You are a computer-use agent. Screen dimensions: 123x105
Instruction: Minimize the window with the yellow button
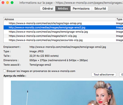coord(7,3)
